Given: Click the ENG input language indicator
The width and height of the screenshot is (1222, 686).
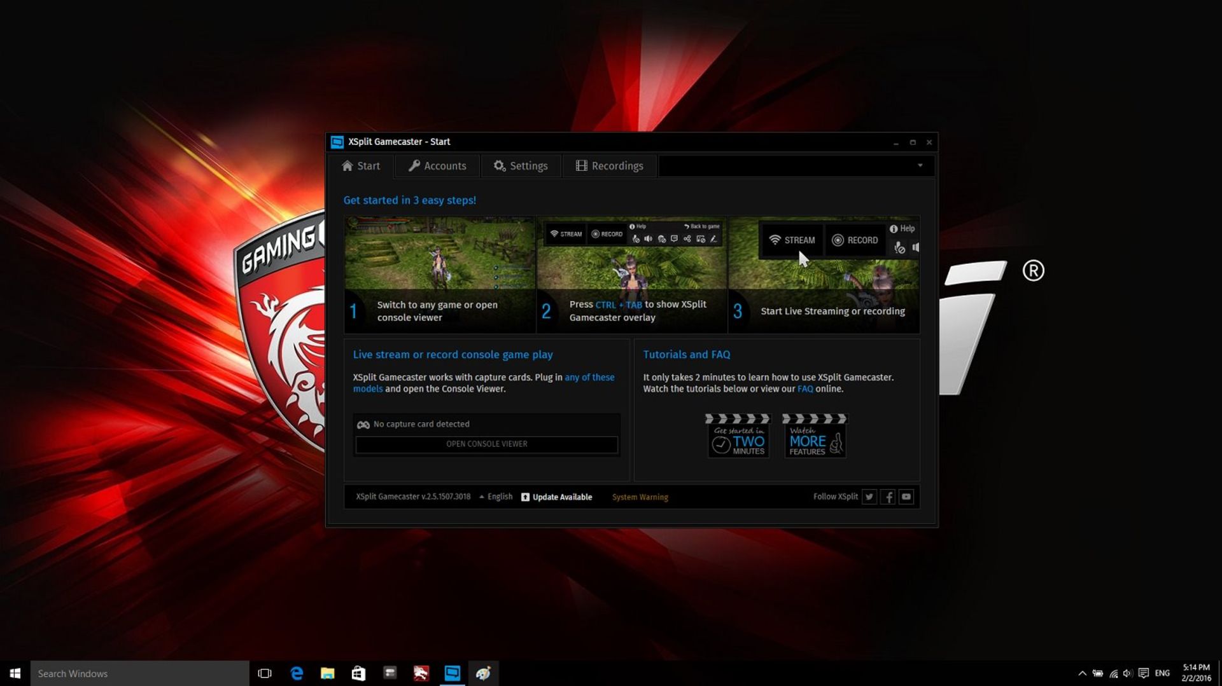Looking at the screenshot, I should (x=1163, y=673).
